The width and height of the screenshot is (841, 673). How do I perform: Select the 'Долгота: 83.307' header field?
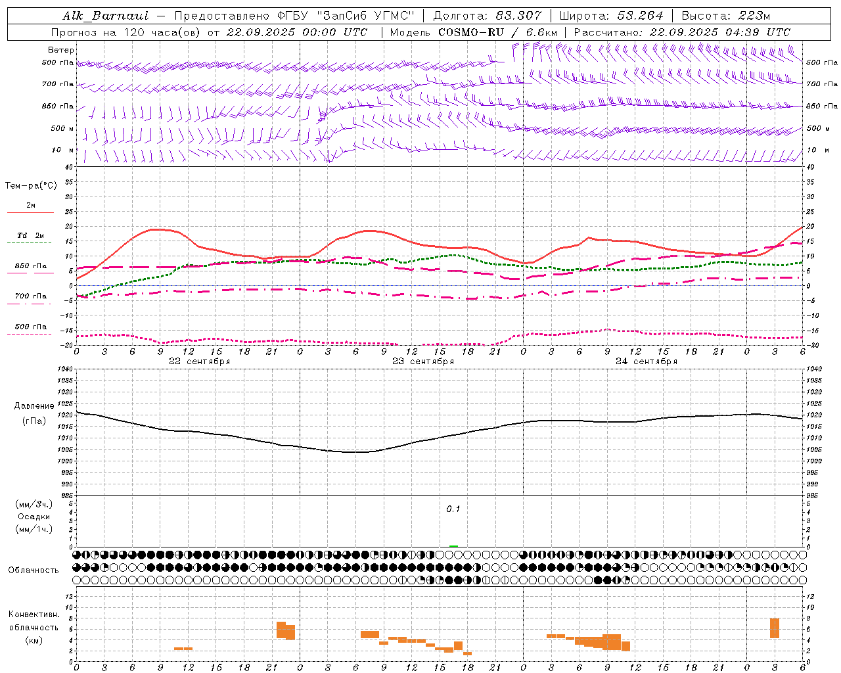[x=488, y=16]
